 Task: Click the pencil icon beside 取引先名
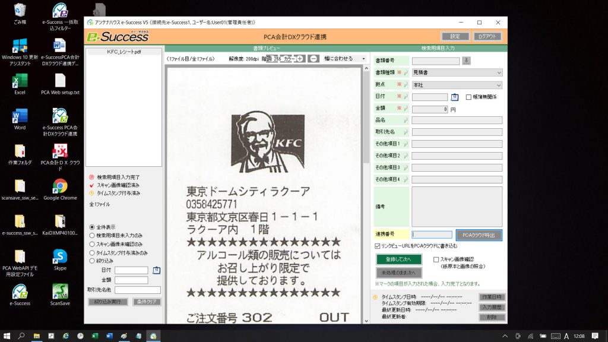(x=406, y=132)
